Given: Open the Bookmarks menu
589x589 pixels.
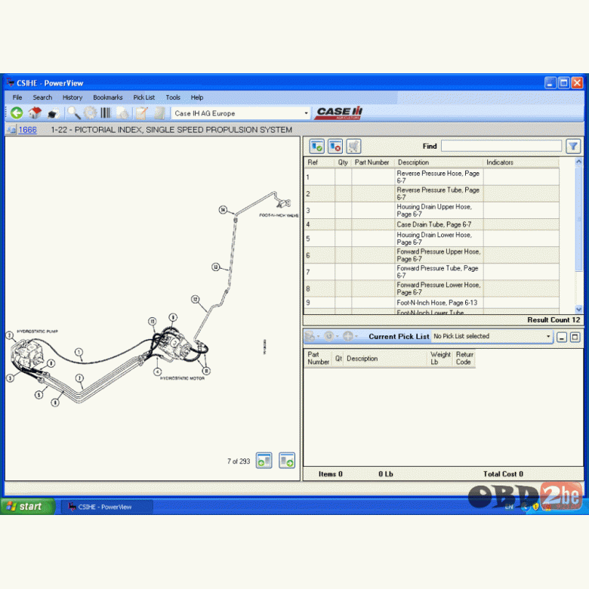Looking at the screenshot, I should tap(108, 97).
